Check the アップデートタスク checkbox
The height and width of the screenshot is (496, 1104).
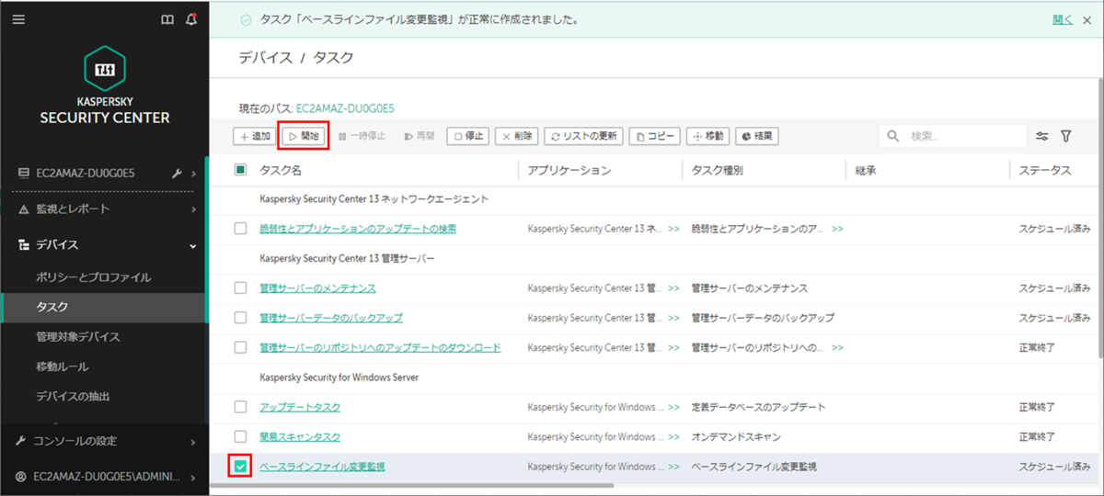coord(240,406)
